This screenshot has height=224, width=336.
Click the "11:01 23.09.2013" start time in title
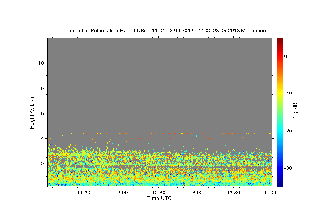[x=172, y=31]
